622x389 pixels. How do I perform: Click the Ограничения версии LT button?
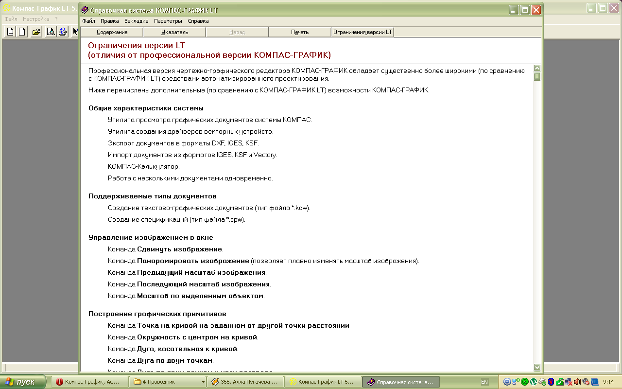click(x=363, y=32)
